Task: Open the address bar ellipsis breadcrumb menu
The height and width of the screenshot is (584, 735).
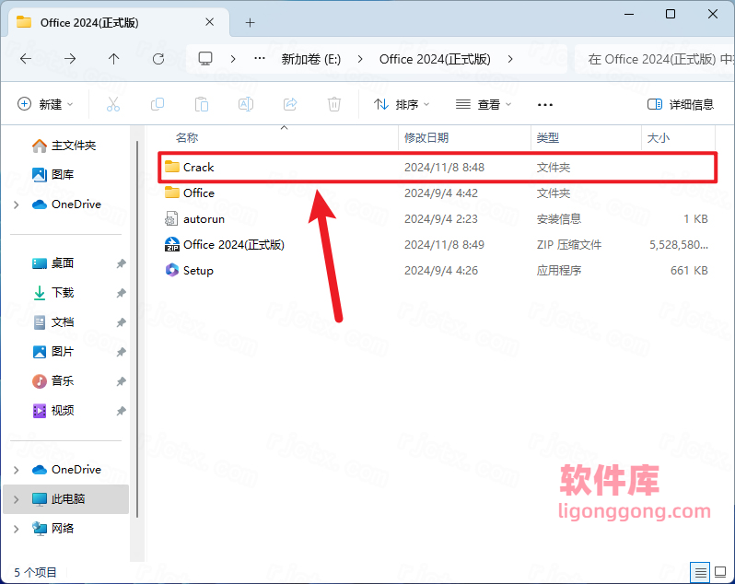Action: (259, 59)
